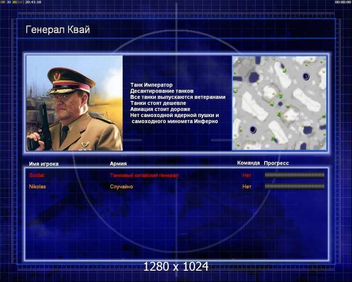The height and width of the screenshot is (282, 352).
Task: Click 'Нет самоходной ядерной пушки и' line
Action: point(175,115)
